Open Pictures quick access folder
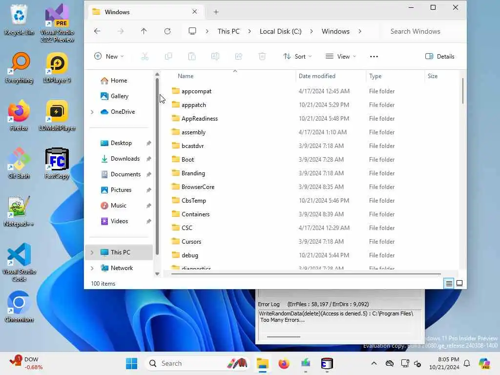Image resolution: width=500 pixels, height=375 pixels. click(121, 190)
